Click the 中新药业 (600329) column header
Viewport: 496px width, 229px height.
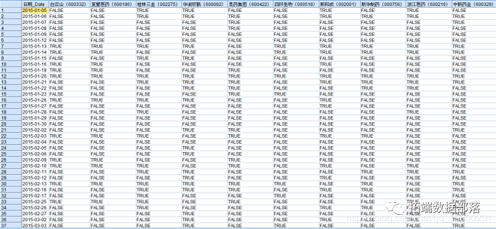pos(473,4)
